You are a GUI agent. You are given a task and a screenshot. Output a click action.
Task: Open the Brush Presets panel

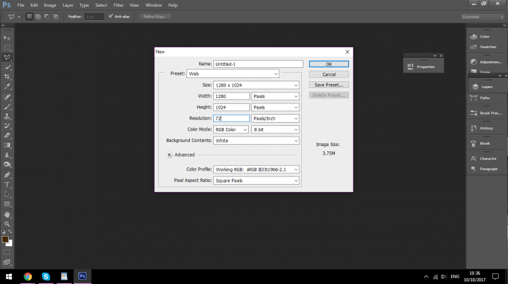(486, 113)
